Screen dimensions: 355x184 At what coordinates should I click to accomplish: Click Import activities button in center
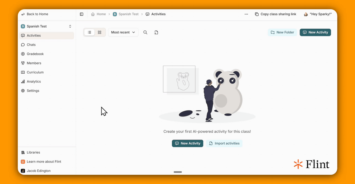224,143
